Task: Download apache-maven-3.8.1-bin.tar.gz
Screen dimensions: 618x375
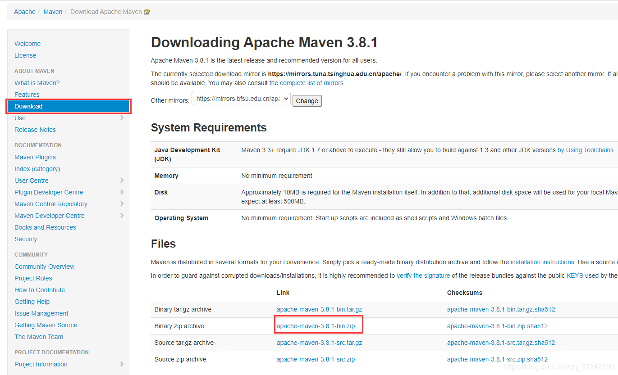Action: point(320,309)
